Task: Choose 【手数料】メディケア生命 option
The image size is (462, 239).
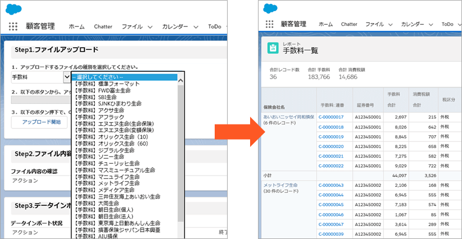Action: (x=125, y=190)
